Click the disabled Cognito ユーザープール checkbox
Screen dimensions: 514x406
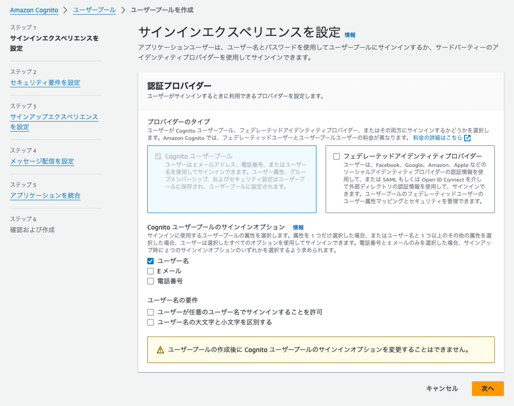coord(158,156)
